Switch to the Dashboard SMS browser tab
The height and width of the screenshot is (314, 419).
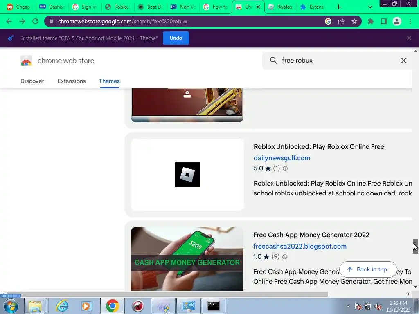pyautogui.click(x=52, y=7)
